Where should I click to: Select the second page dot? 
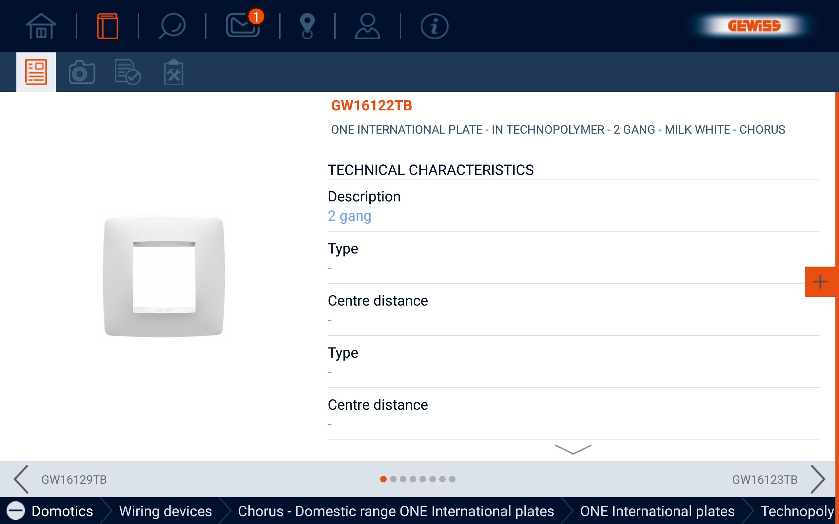click(393, 479)
